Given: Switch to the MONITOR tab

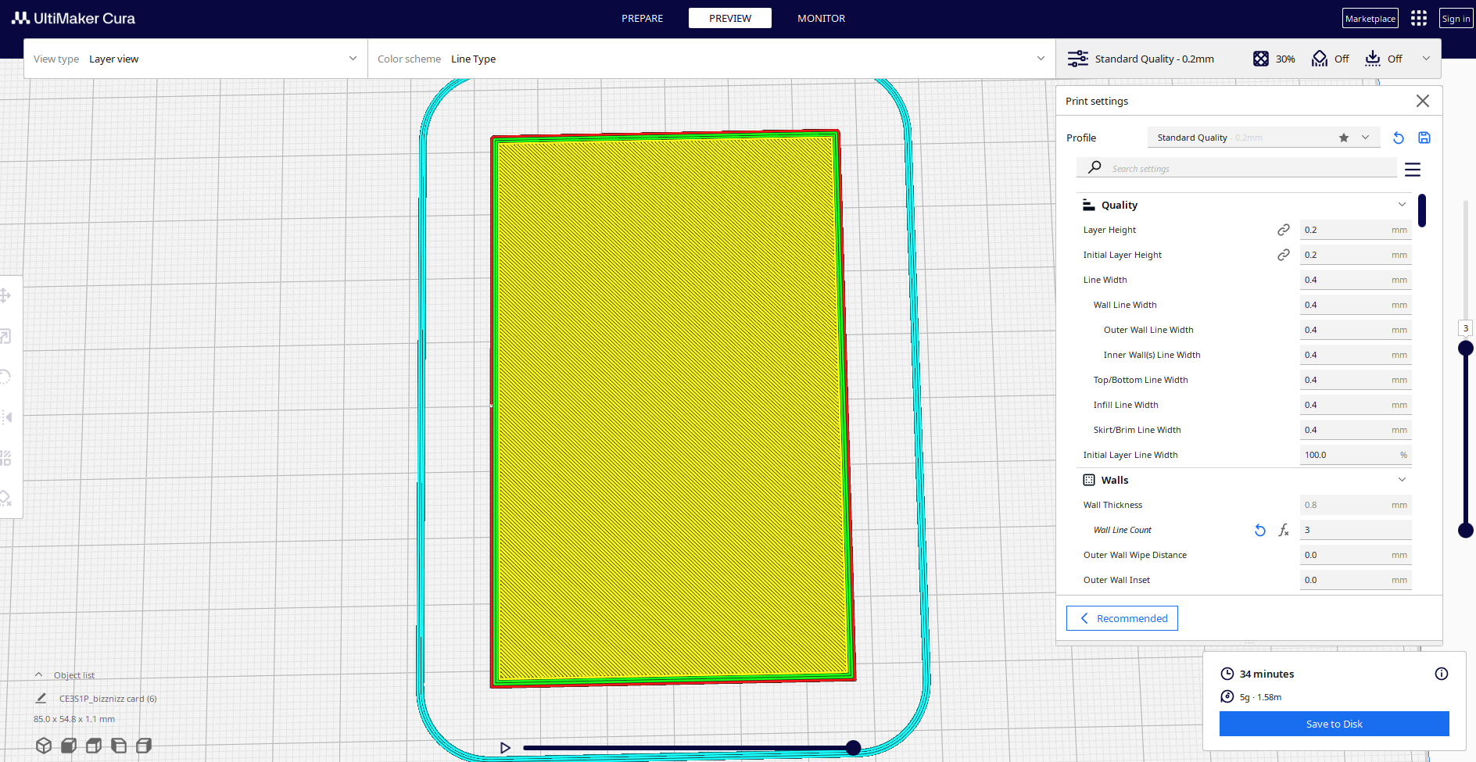Looking at the screenshot, I should coord(821,19).
